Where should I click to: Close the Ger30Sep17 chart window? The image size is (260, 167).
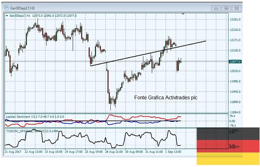pos(237,7)
